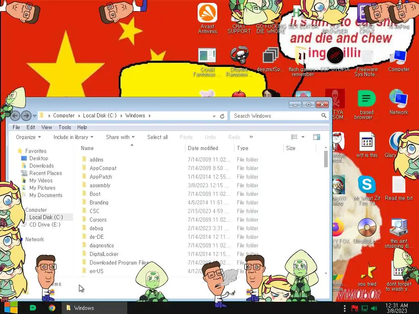Select Recent Places in navigation pane
Screen dimensions: 419x314
pos(45,173)
